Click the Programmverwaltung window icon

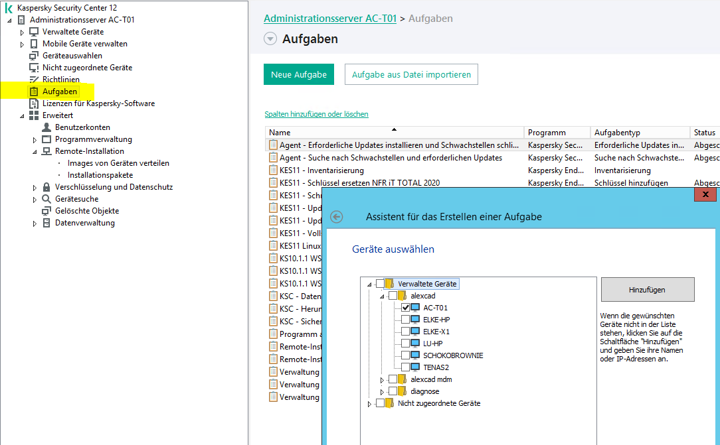pos(46,139)
